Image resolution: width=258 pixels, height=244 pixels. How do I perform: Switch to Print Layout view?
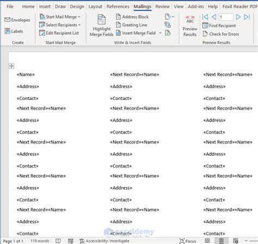[222, 241]
